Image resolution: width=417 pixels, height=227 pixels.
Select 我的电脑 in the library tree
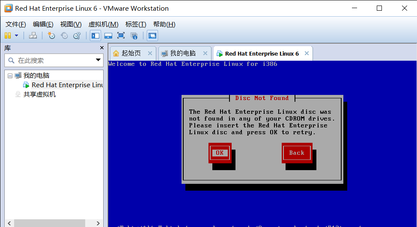pos(36,76)
